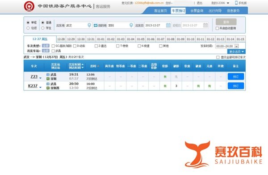
Task: Click the 手机版 mobile version link
Action: [243, 3]
